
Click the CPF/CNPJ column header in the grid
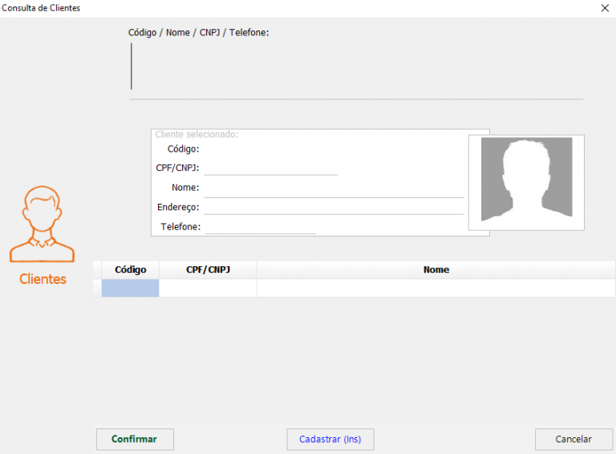208,270
